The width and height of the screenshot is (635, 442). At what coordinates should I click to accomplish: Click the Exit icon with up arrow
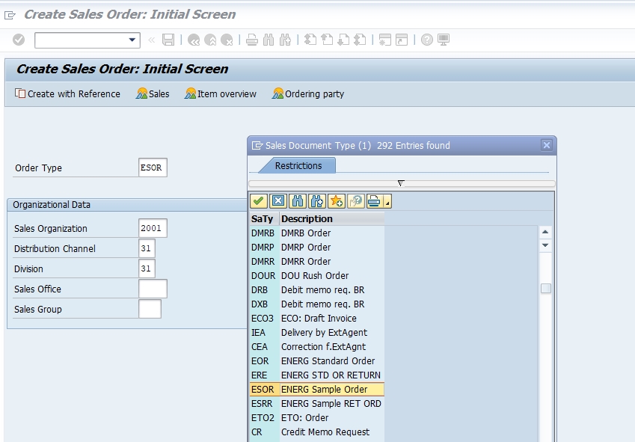(210, 40)
